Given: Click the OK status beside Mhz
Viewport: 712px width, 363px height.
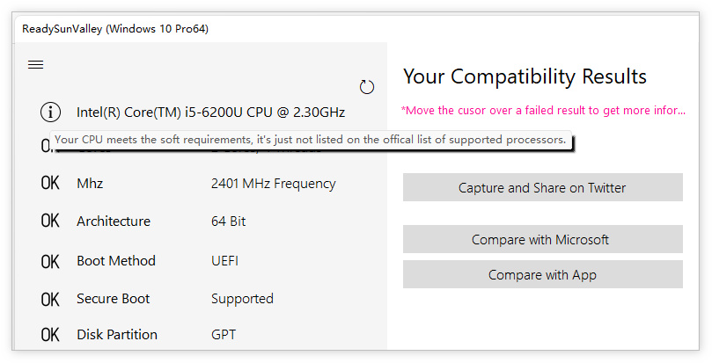Looking at the screenshot, I should pyautogui.click(x=50, y=184).
